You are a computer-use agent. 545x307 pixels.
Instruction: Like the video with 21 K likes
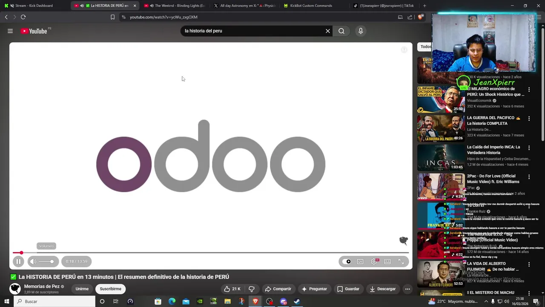tap(232, 289)
